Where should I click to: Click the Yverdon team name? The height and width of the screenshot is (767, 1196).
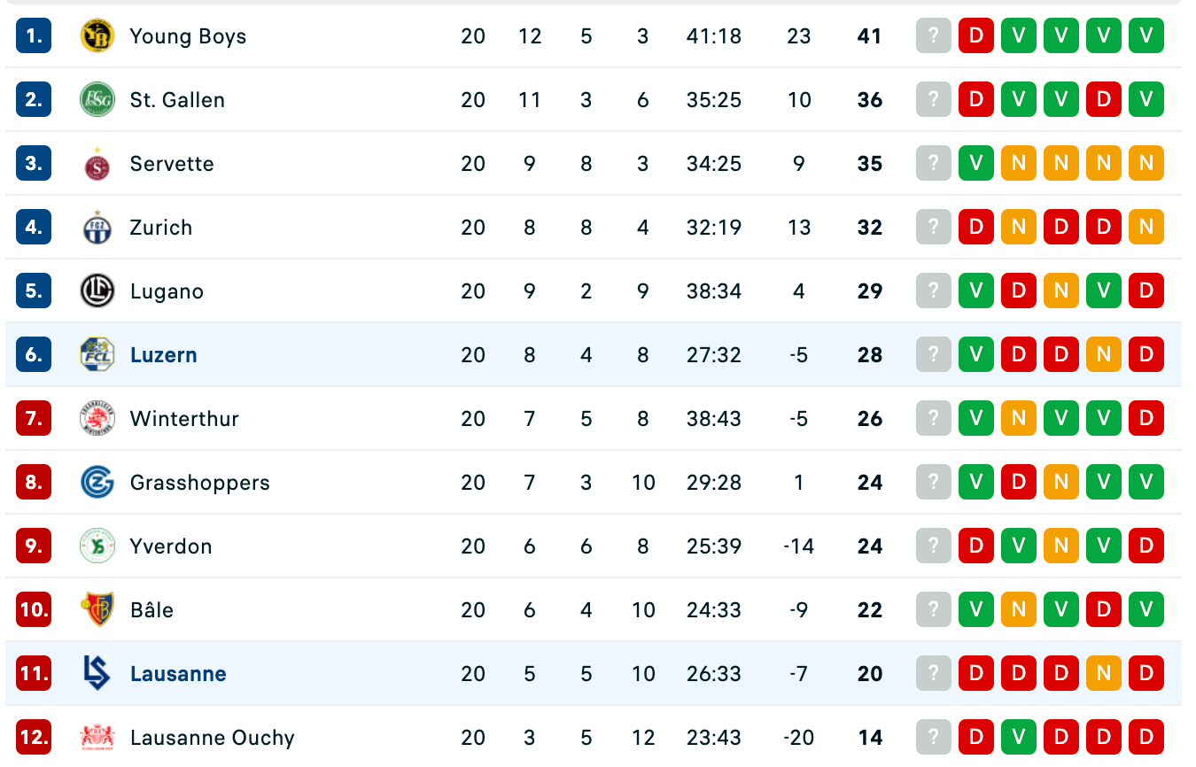(171, 546)
